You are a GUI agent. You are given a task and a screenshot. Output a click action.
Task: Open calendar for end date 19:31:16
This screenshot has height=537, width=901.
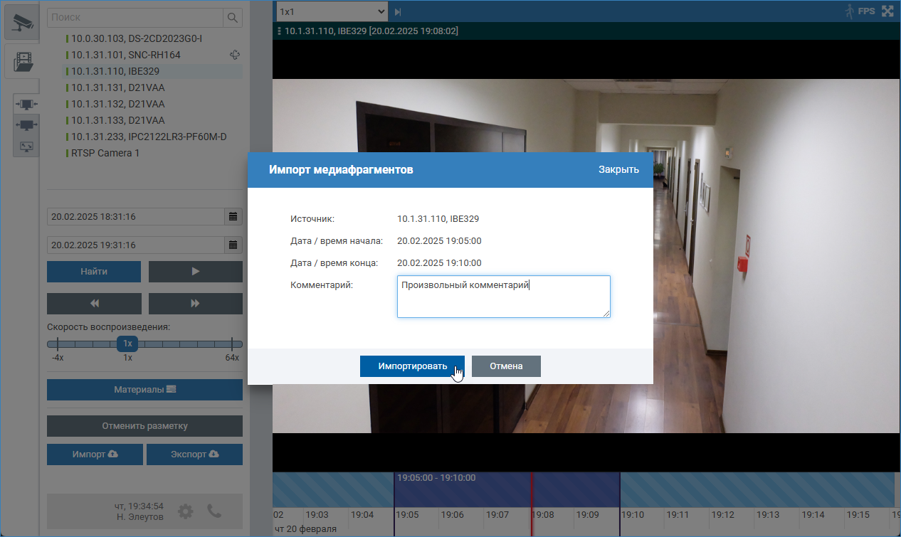tap(233, 245)
